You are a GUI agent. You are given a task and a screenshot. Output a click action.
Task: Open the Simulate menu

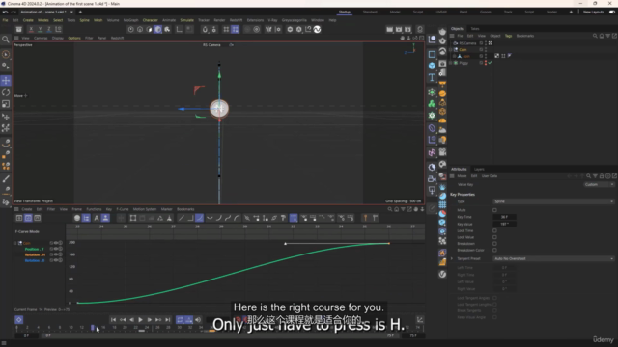(186, 20)
